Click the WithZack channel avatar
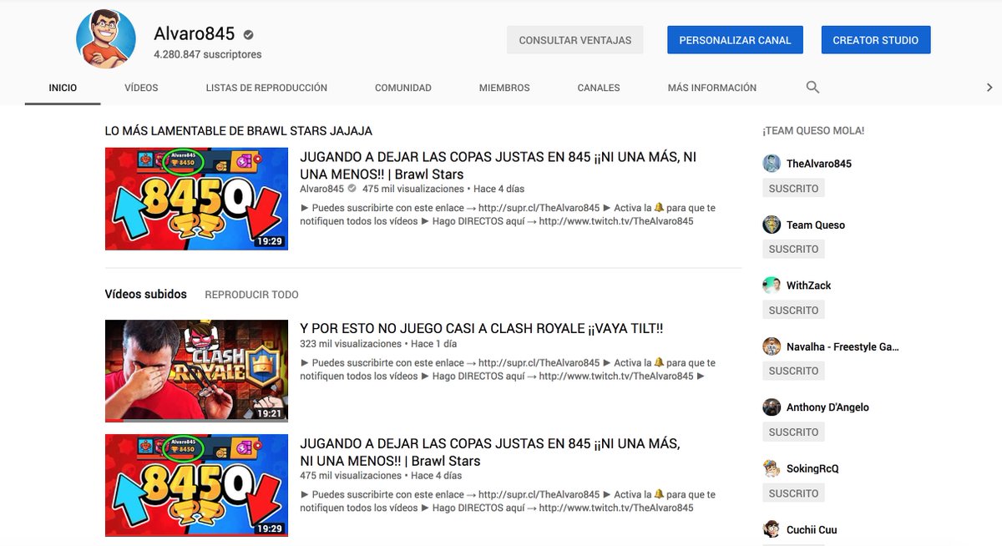This screenshot has width=1002, height=546. [x=772, y=286]
